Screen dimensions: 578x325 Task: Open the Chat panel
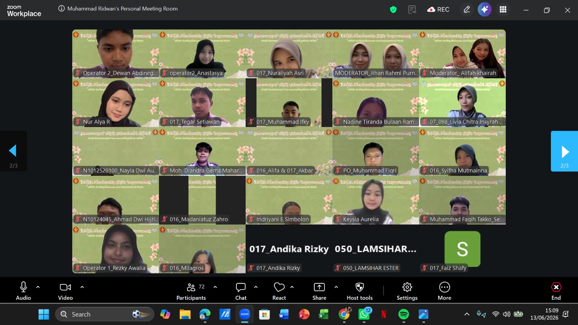point(241,291)
